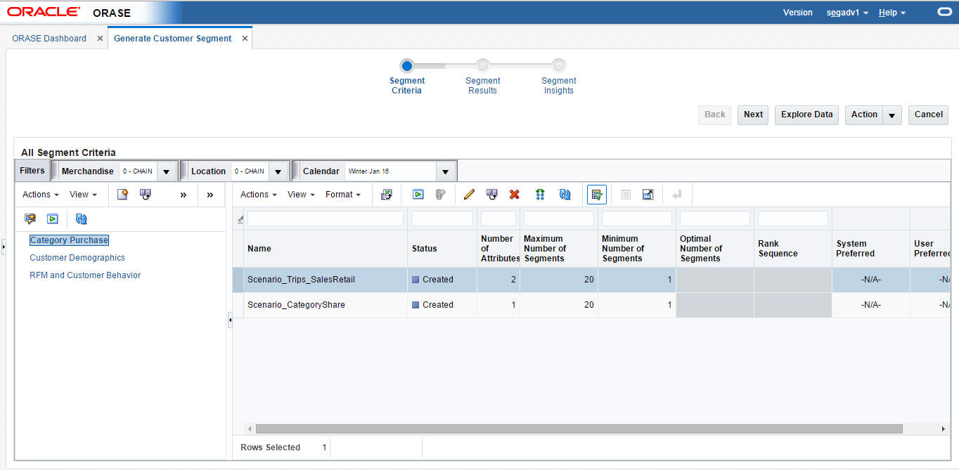
Task: Open the Format menu in table toolbar
Action: click(343, 195)
